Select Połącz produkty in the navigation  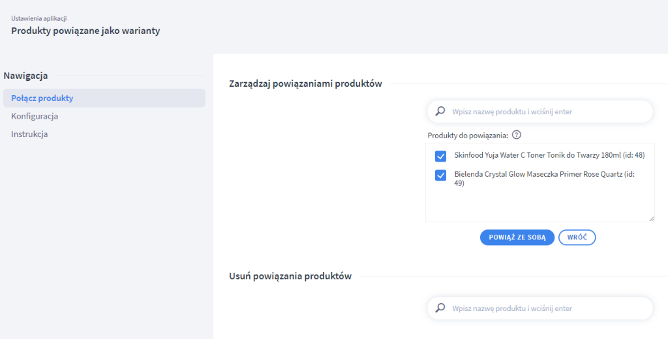(x=42, y=98)
